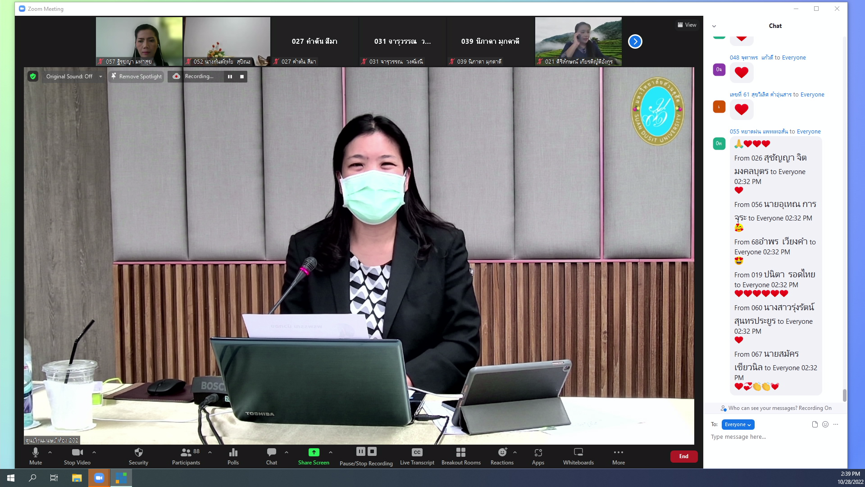865x487 pixels.
Task: Select participant tile 031 จารุวรรณ
Action: pyautogui.click(x=403, y=41)
